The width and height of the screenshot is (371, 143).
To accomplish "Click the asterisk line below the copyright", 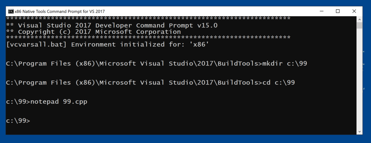I will click(149, 38).
